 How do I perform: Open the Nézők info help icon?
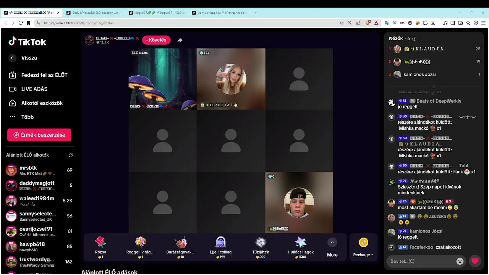point(415,39)
